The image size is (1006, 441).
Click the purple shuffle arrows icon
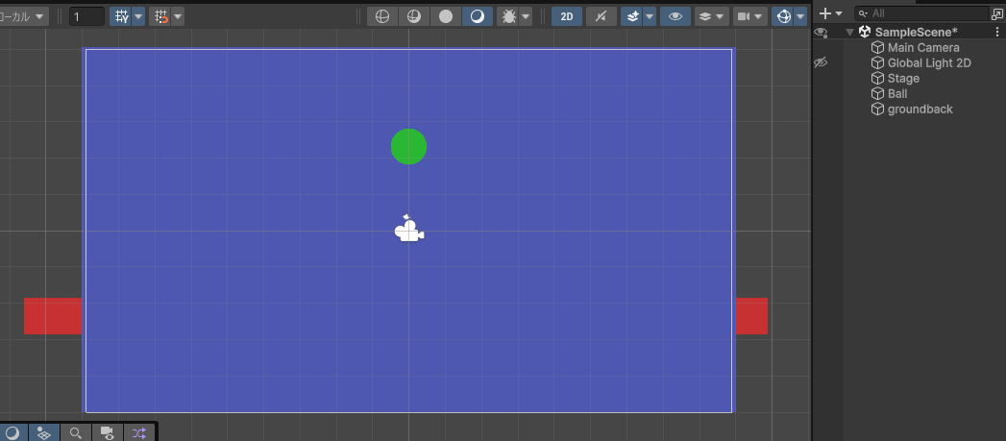point(139,432)
